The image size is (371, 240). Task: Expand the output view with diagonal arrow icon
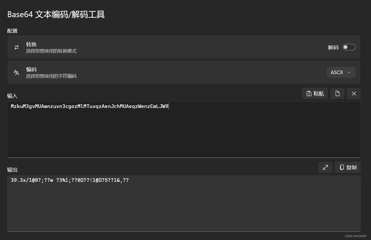coord(325,167)
